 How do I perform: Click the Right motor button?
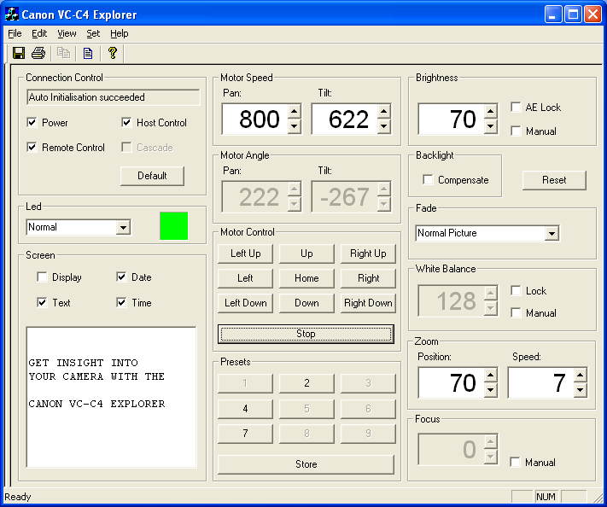368,278
